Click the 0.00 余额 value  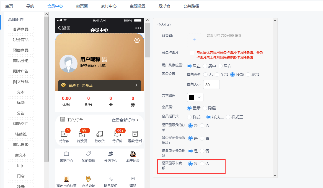tap(66, 99)
